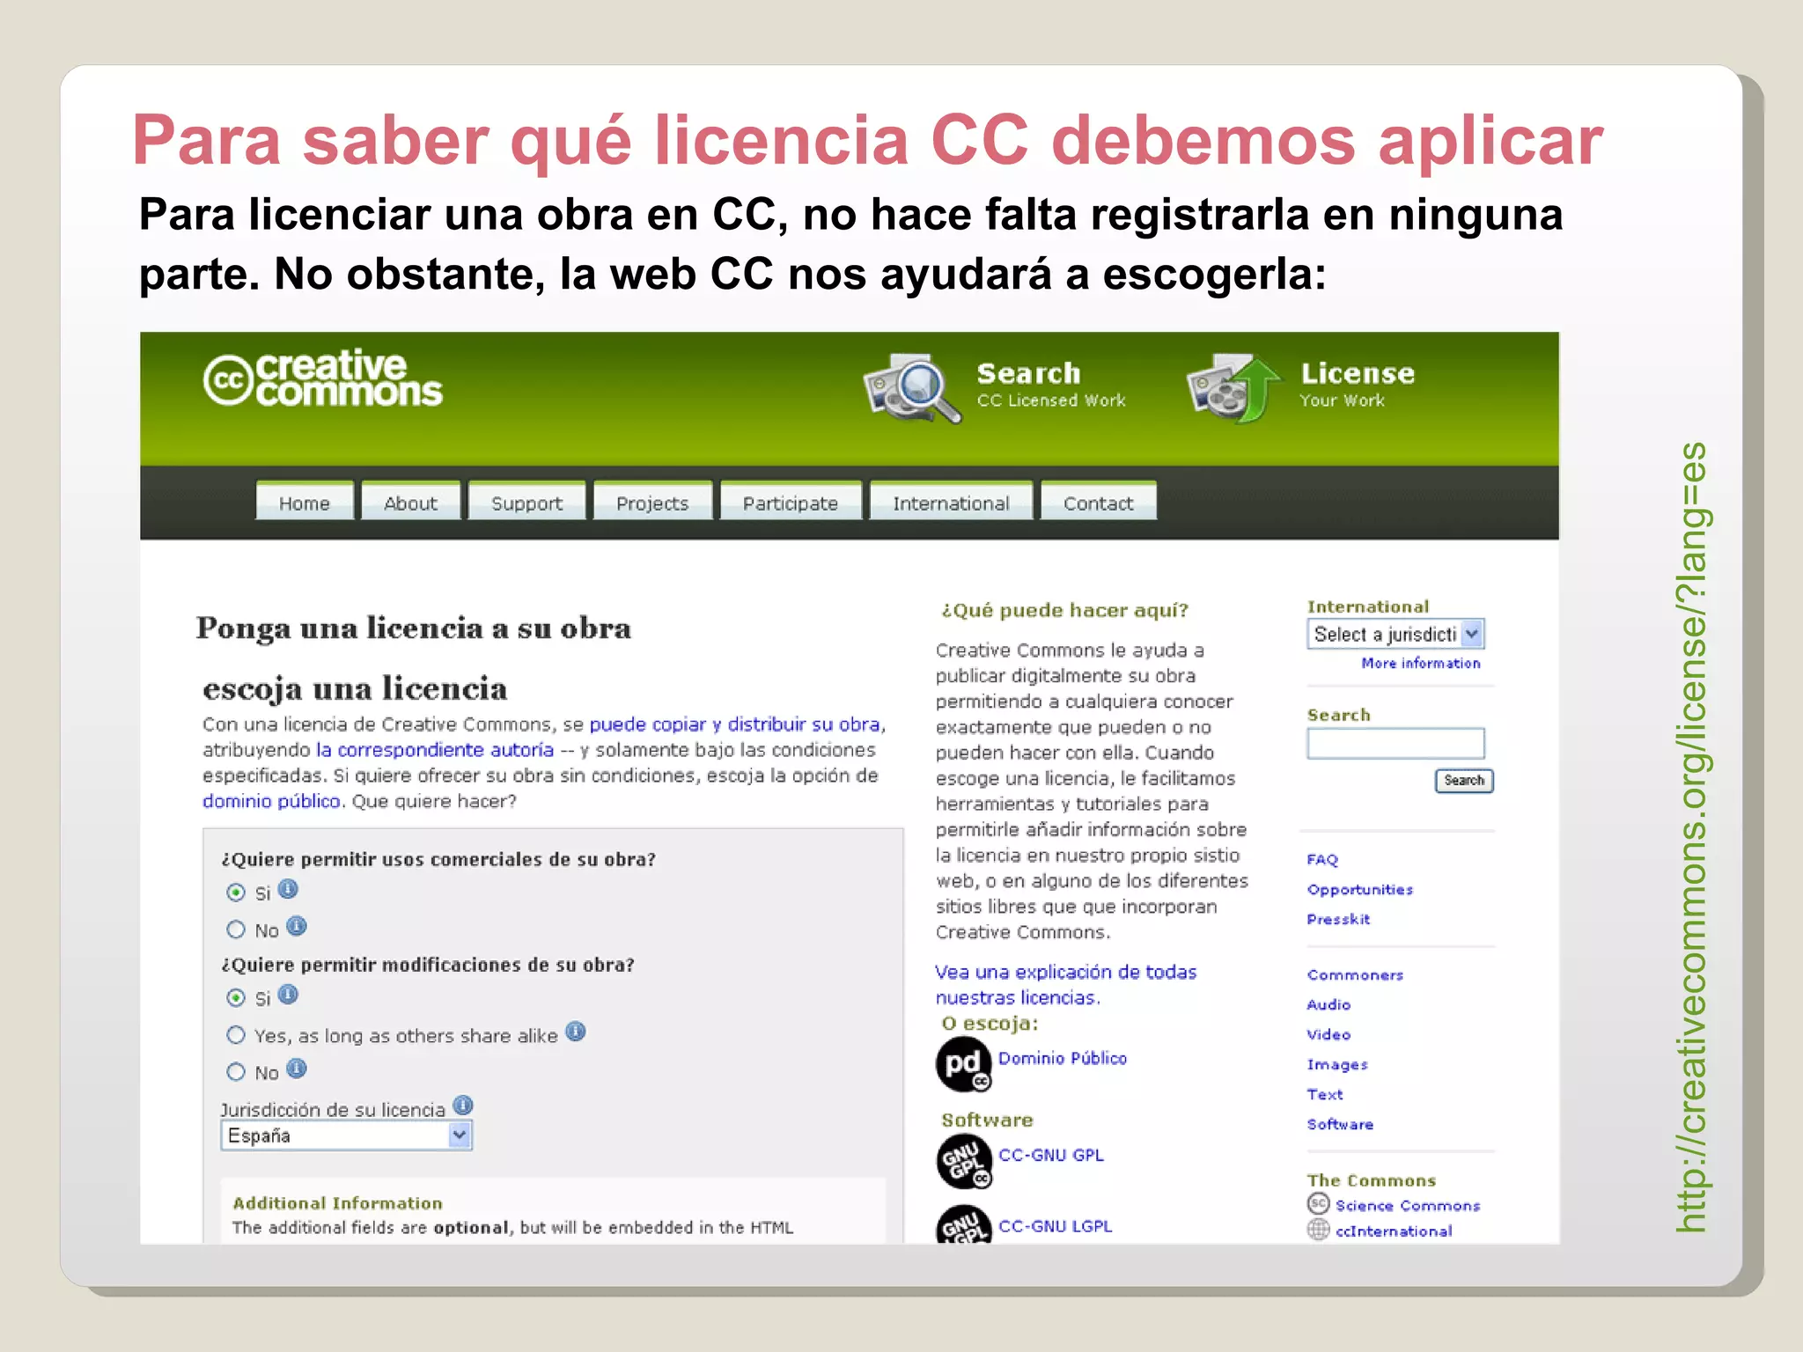Viewport: 1803px width, 1352px height.
Task: Click the More information link
Action: (x=1421, y=664)
